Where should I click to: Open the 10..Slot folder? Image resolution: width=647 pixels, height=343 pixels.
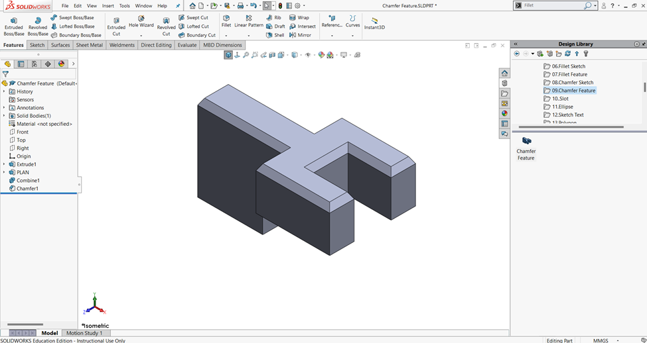click(x=556, y=99)
